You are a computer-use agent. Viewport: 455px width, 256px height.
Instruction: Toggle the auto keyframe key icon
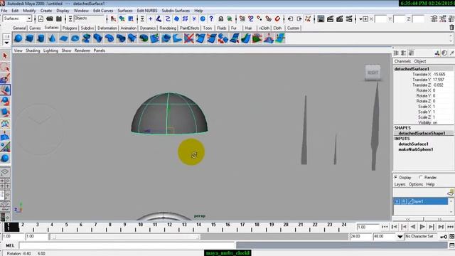click(444, 237)
